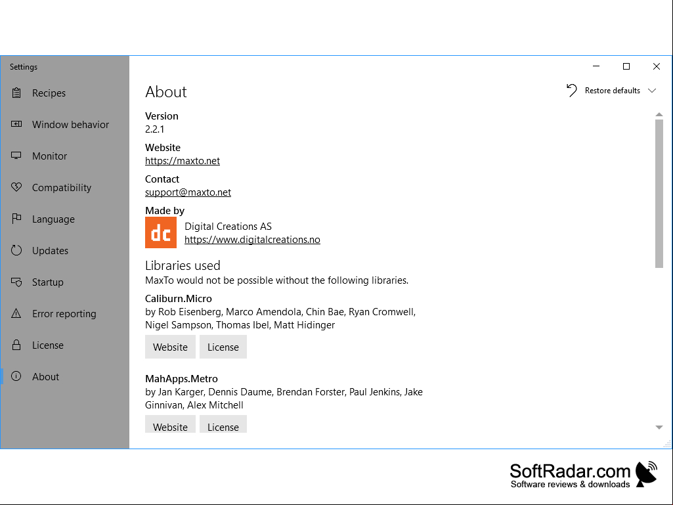The width and height of the screenshot is (673, 505).
Task: Click the Compatibility broken-heart icon
Action: tap(16, 187)
